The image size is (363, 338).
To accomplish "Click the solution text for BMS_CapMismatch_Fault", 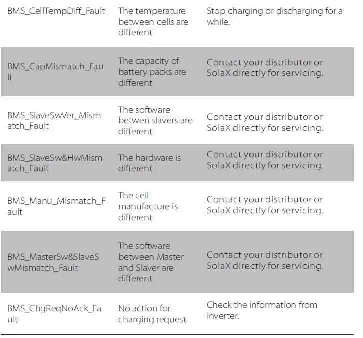I will coord(264,68).
